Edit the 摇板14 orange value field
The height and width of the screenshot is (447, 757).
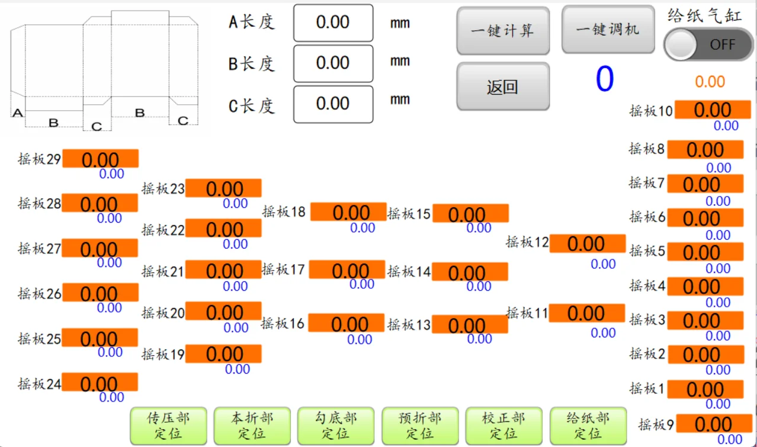click(x=470, y=272)
